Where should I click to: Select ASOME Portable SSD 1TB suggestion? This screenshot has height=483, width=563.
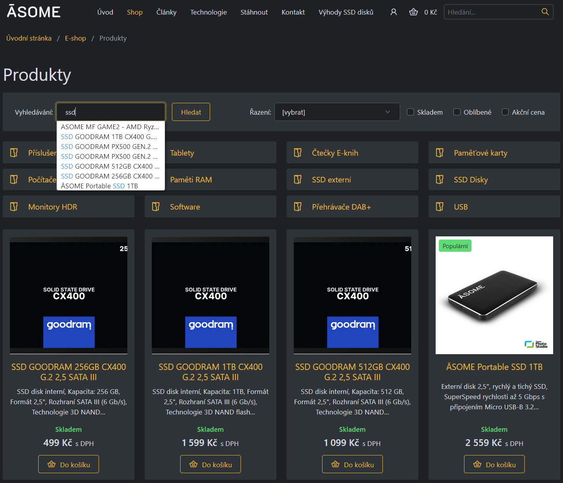coord(99,186)
